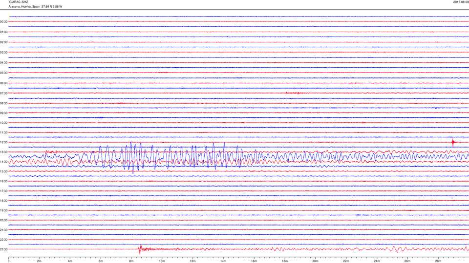Click the 22:30 time label
The image size is (469, 263).
tap(3, 240)
